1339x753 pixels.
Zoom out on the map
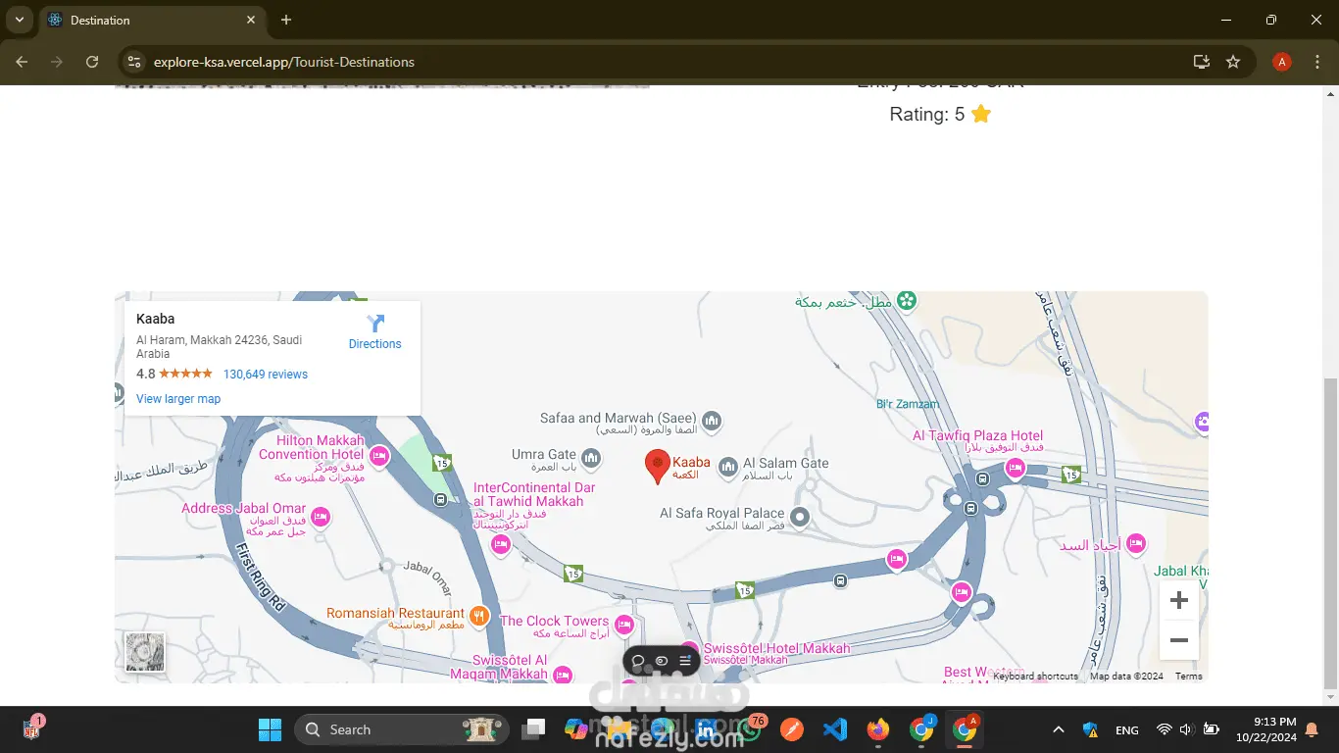[1178, 640]
